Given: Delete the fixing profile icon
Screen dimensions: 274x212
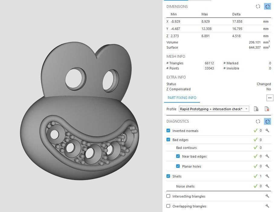Looking at the screenshot, I should point(267,109).
